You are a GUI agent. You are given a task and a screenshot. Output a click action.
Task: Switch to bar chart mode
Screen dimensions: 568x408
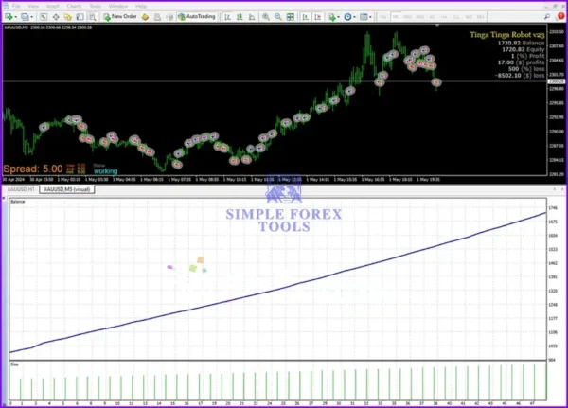227,17
